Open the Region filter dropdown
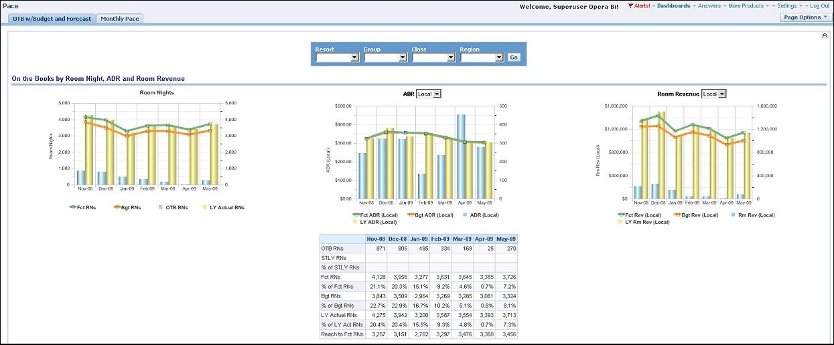This screenshot has width=834, height=345. pos(482,57)
